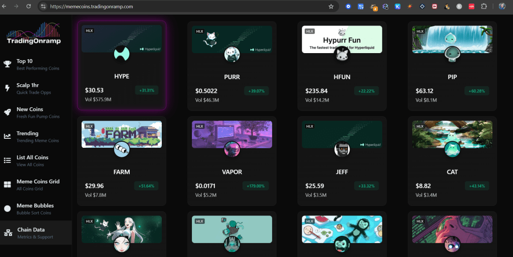The height and width of the screenshot is (257, 513).
Task: Click the anime girl banner card
Action: tap(122, 229)
